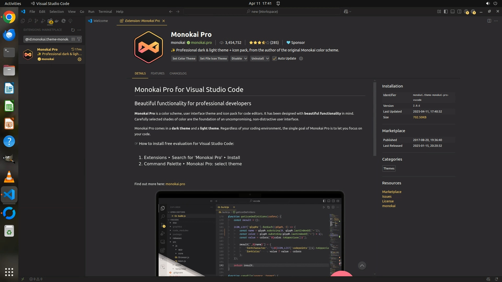Click the filter extensions funnel icon

pyautogui.click(x=79, y=39)
